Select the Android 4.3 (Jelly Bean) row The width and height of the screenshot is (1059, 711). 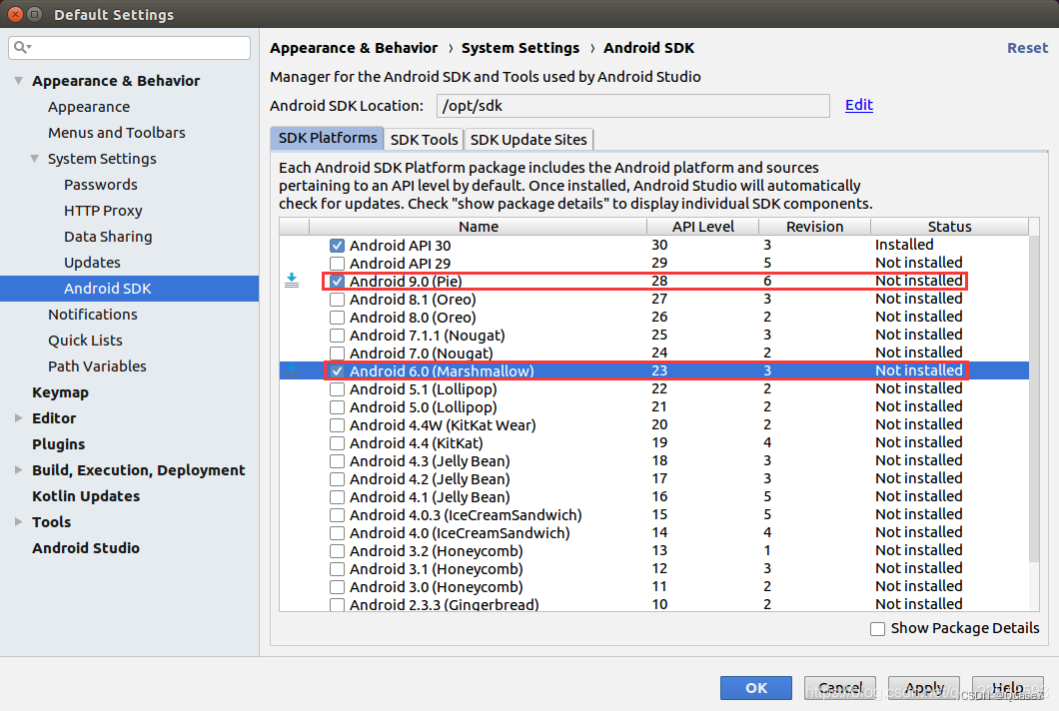click(x=653, y=461)
